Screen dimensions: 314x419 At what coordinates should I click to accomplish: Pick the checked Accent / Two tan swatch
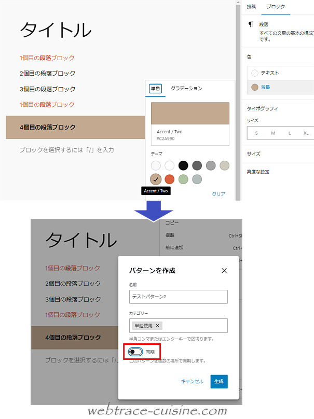(156, 179)
